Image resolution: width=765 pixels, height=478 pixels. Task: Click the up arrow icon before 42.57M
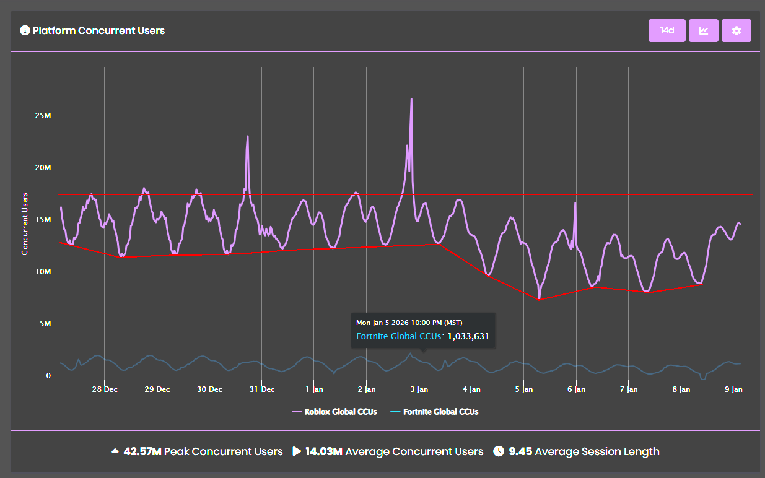pos(115,451)
